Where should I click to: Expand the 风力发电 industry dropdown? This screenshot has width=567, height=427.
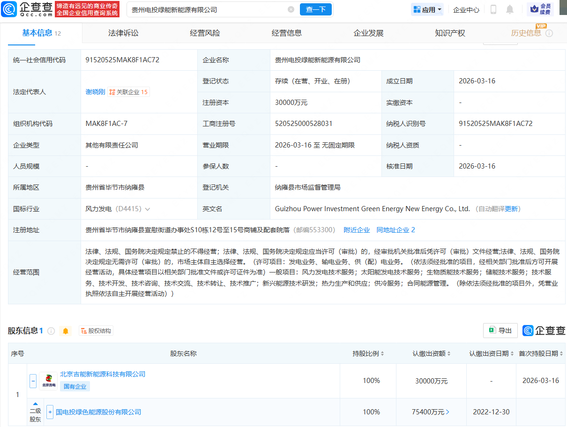point(148,209)
